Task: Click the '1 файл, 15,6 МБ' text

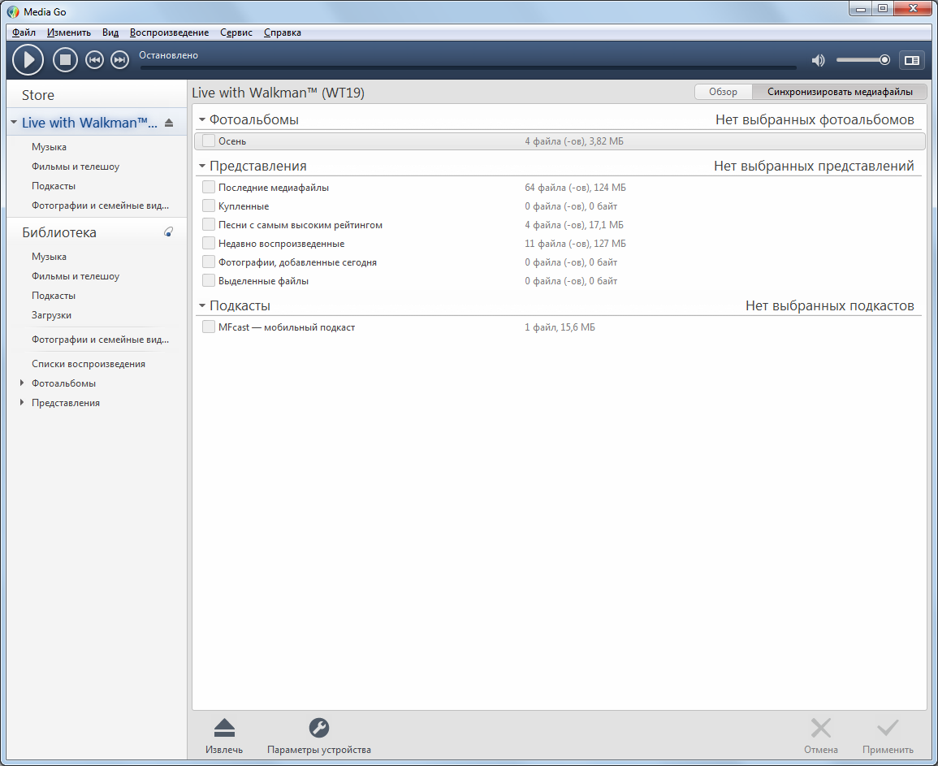Action: (x=560, y=327)
